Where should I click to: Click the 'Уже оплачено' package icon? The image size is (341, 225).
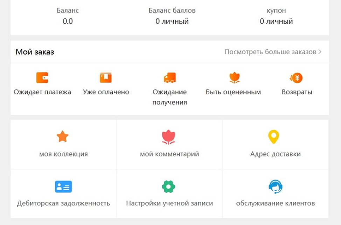pyautogui.click(x=106, y=77)
